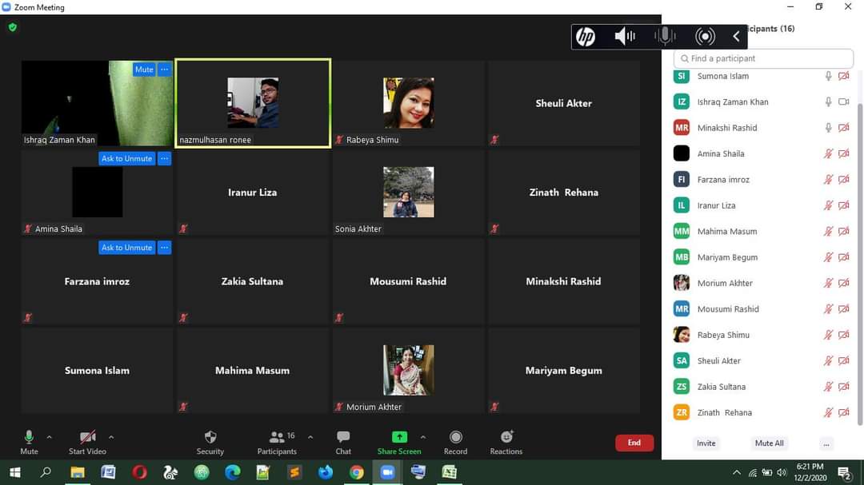Click the red End meeting button
This screenshot has width=864, height=485.
pyautogui.click(x=634, y=443)
